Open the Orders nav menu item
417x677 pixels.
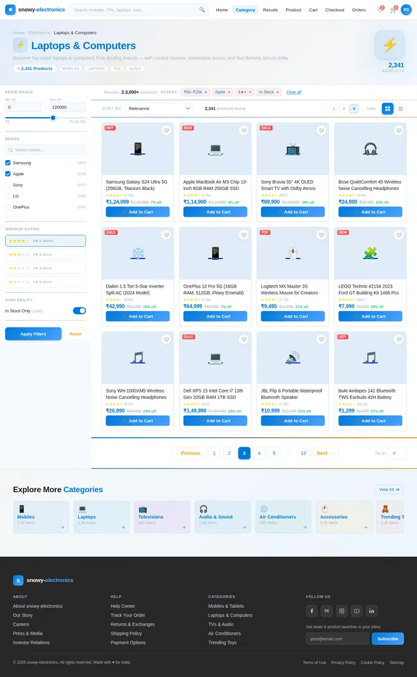point(358,10)
